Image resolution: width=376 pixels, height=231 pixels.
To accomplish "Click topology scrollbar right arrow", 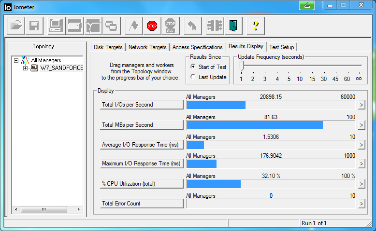I will pyautogui.click(x=79, y=209).
